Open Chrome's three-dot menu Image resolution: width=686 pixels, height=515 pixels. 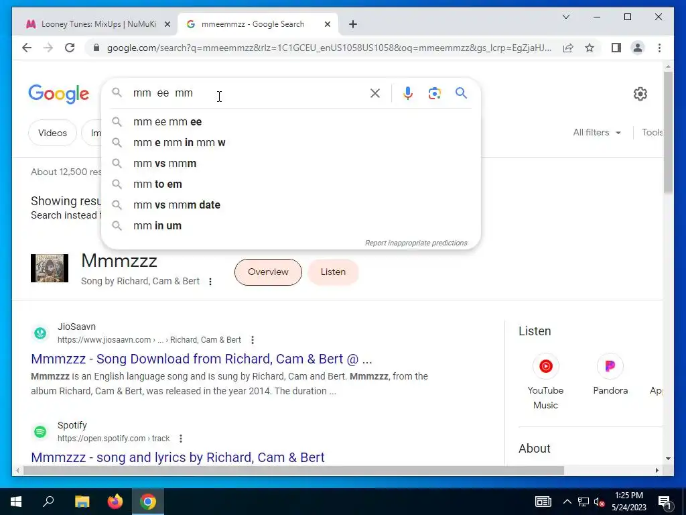click(659, 48)
